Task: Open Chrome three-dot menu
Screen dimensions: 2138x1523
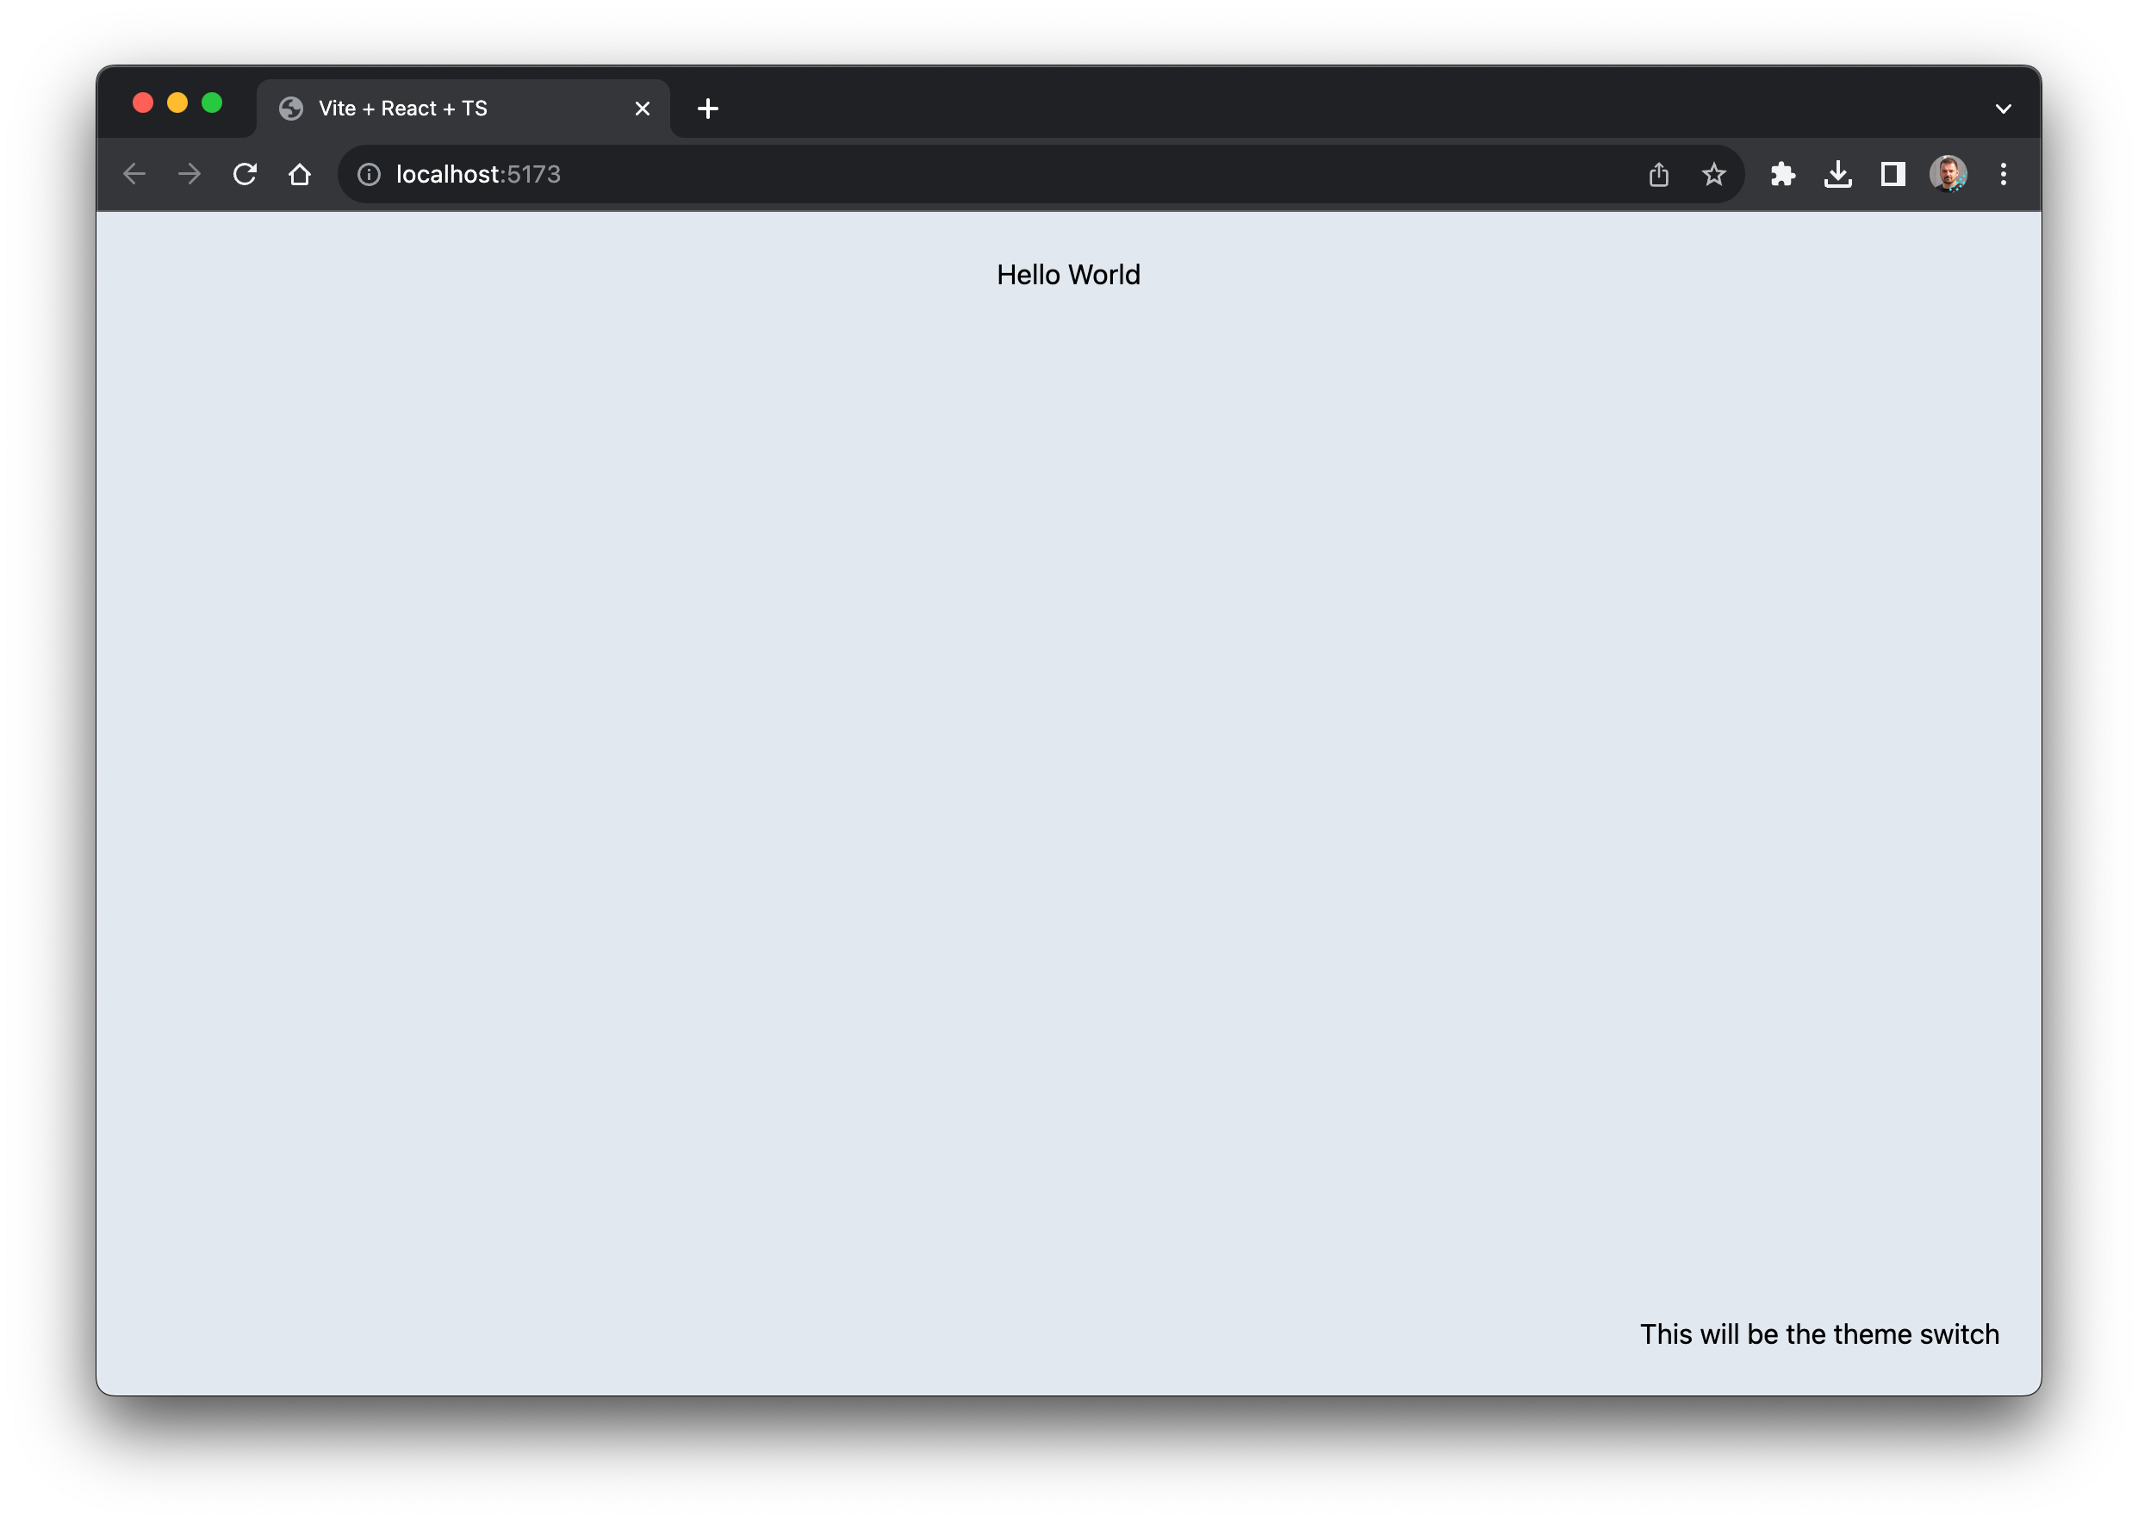Action: [x=2003, y=174]
